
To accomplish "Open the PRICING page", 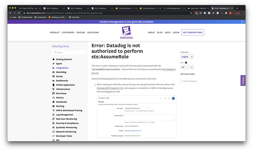I will (81, 33).
